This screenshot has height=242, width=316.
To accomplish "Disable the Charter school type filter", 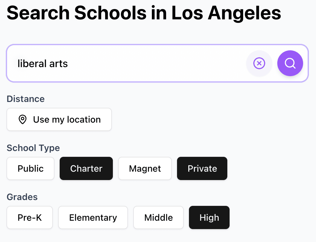I will tap(86, 168).
